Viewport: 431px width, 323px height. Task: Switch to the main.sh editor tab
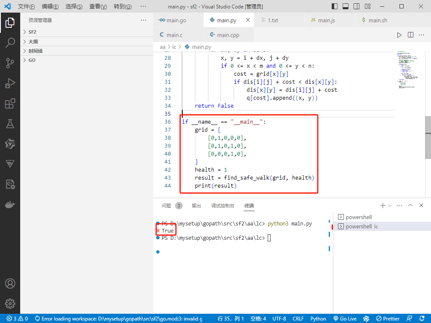point(380,20)
